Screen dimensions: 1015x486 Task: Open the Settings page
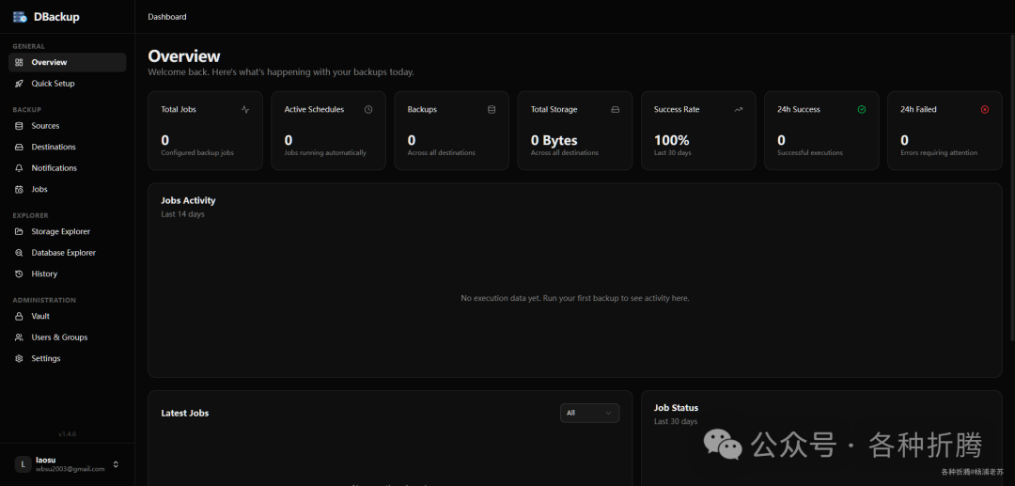click(68, 358)
